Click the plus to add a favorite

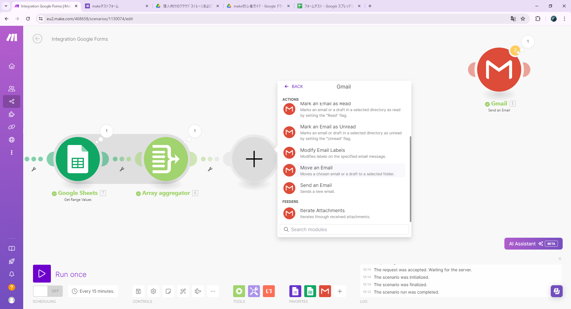pyautogui.click(x=340, y=291)
